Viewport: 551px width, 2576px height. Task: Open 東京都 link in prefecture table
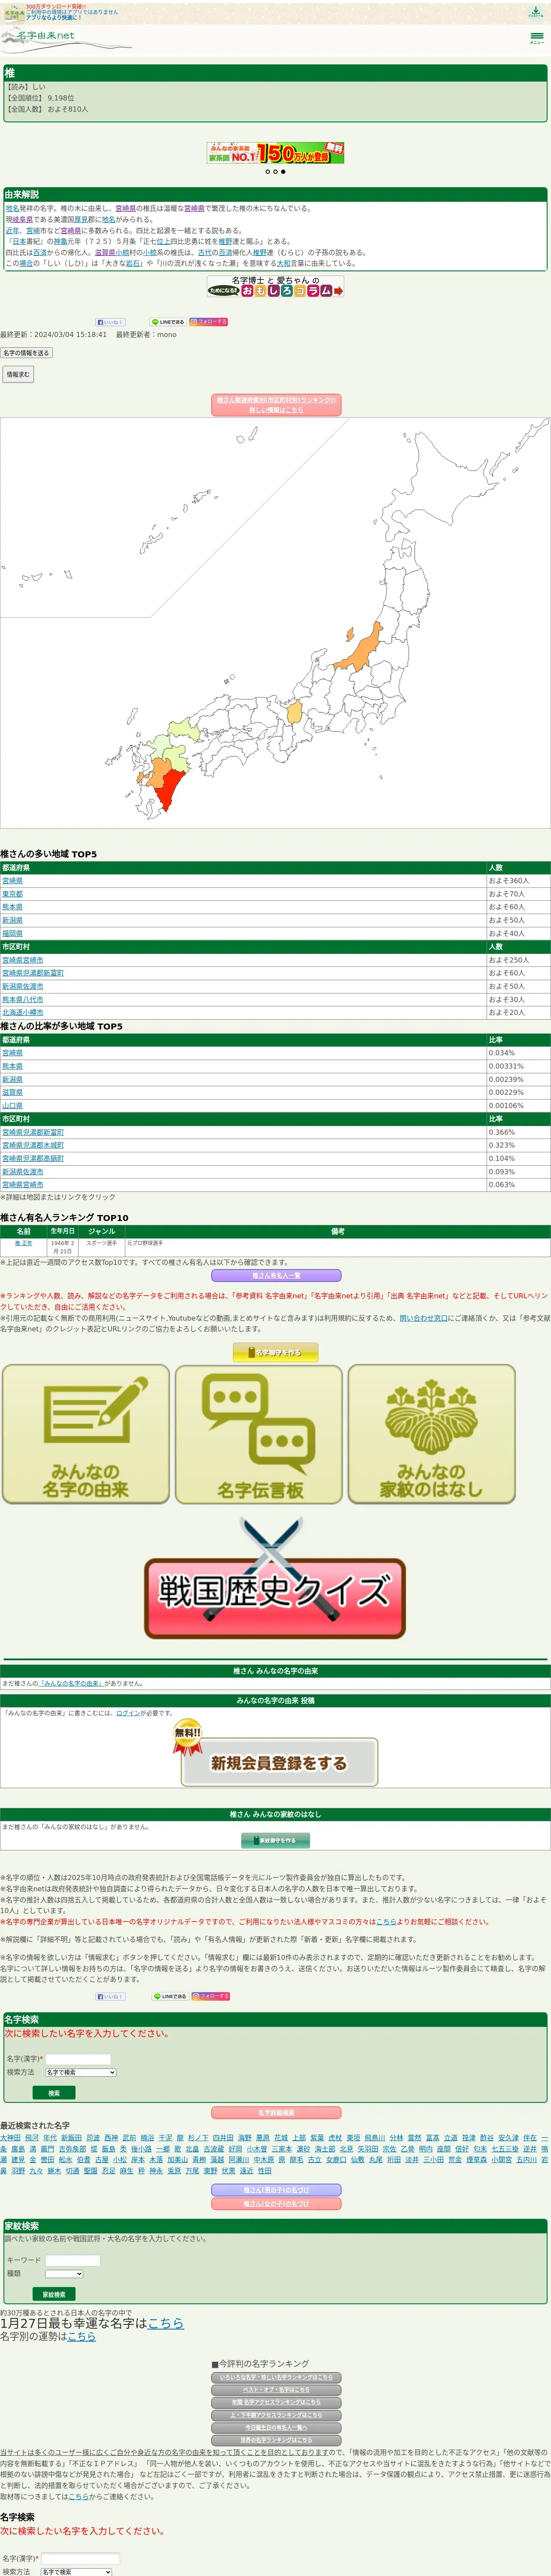pyautogui.click(x=12, y=894)
